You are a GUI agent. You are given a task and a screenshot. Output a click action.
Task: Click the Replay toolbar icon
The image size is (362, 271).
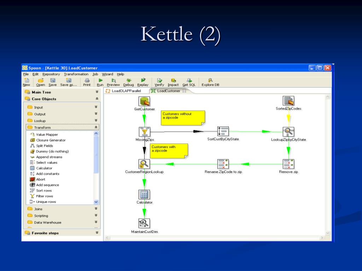point(143,80)
